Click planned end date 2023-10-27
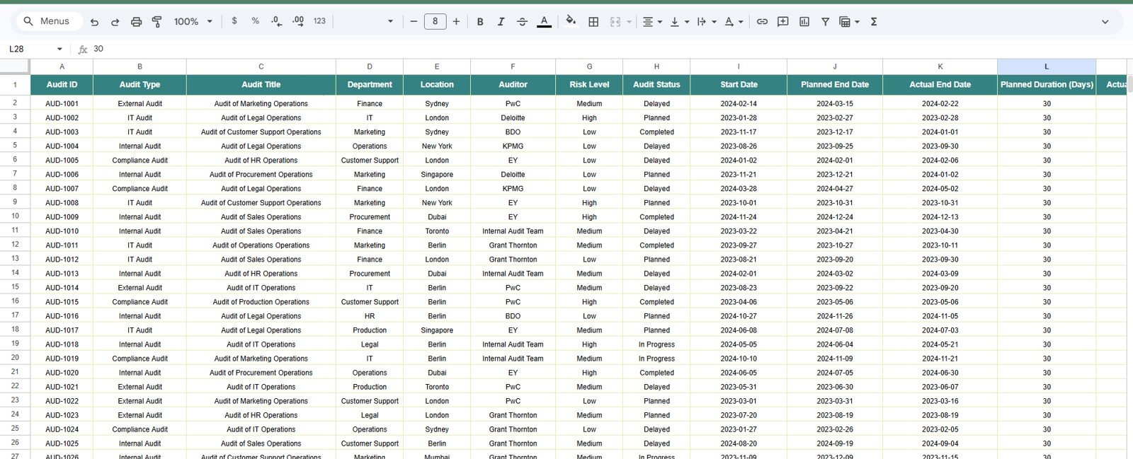Screen dimensions: 1133x459 (x=835, y=245)
